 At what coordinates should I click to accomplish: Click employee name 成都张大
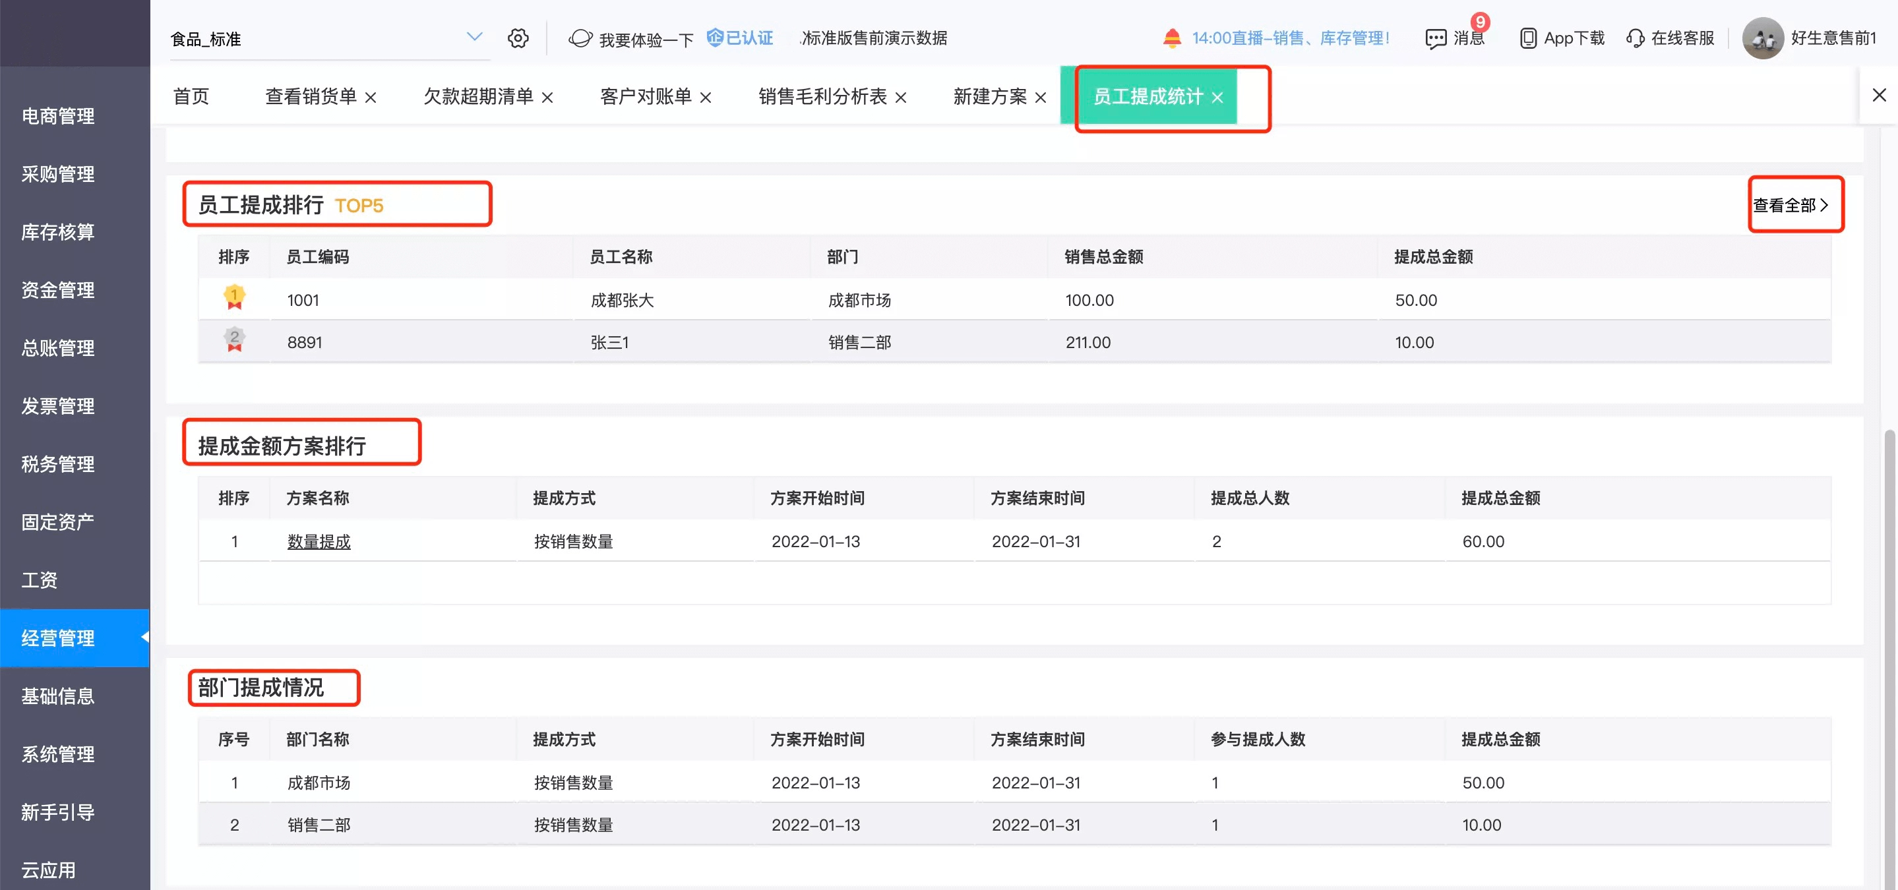[623, 301]
